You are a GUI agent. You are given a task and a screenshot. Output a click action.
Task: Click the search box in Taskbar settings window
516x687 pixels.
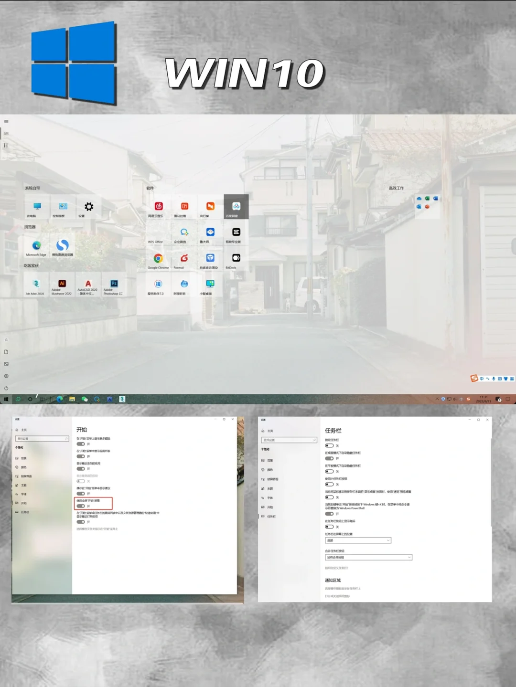tap(289, 440)
